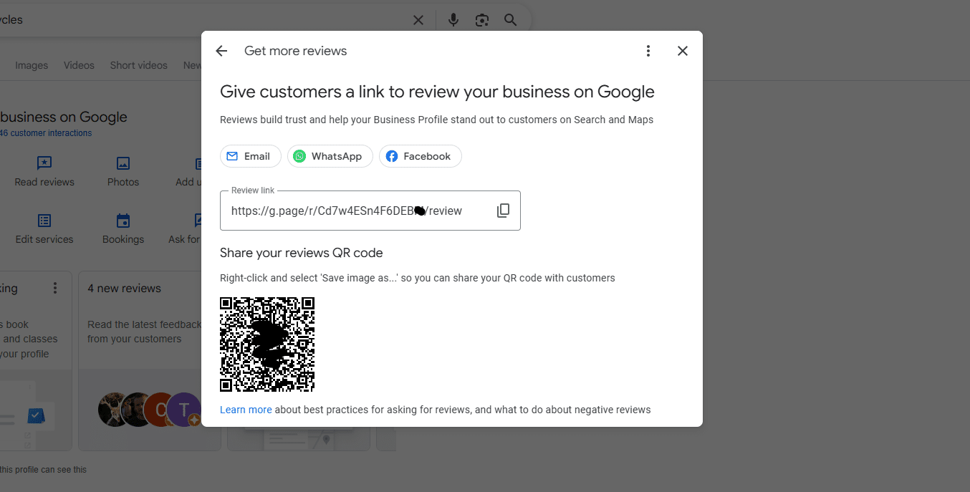Screen dimensions: 970x492
Task: Open the three-dot menu in the dialog header
Action: pos(648,51)
